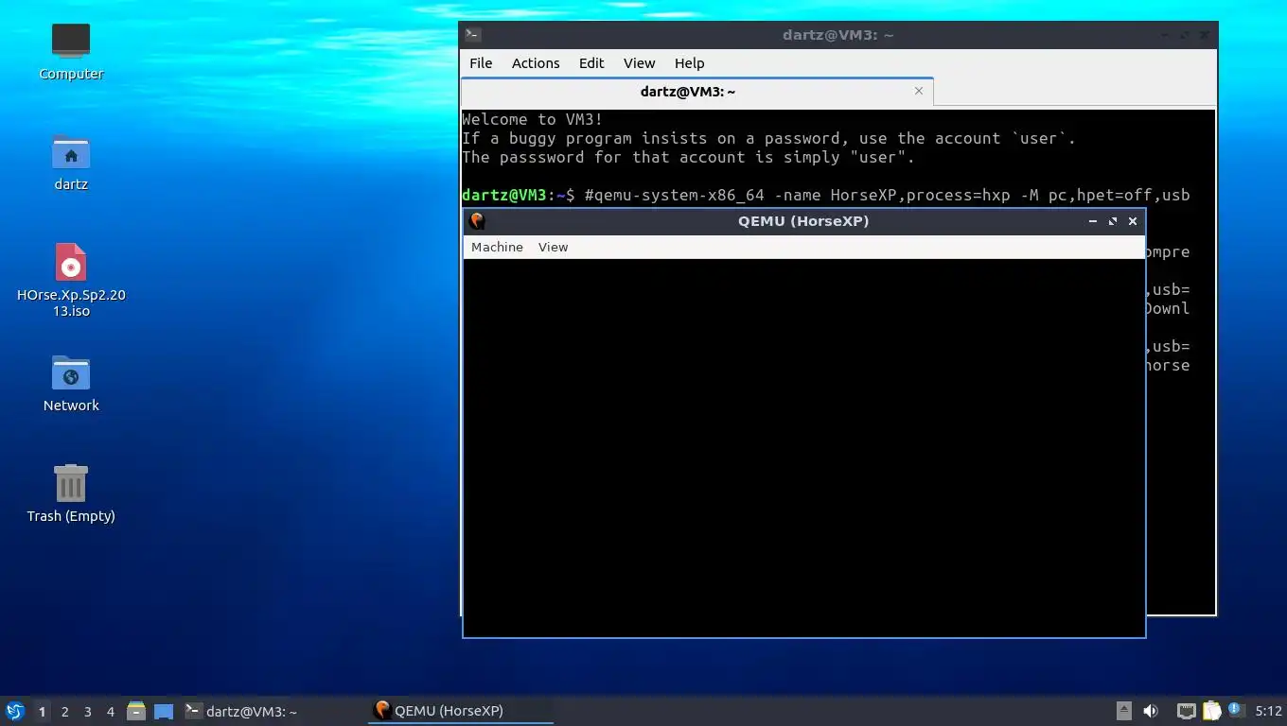Click inside the QEMU black display area

tap(803, 447)
